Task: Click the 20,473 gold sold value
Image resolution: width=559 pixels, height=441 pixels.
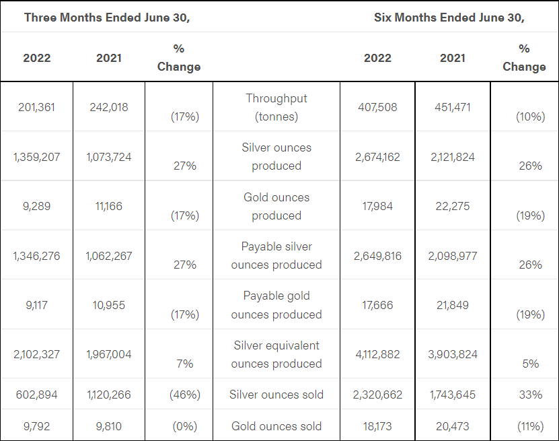Action: tap(453, 426)
